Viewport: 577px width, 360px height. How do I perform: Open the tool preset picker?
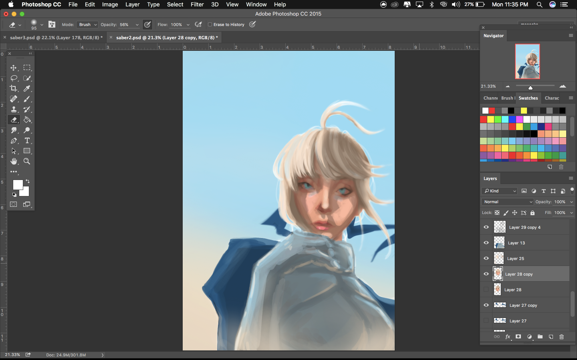15,25
